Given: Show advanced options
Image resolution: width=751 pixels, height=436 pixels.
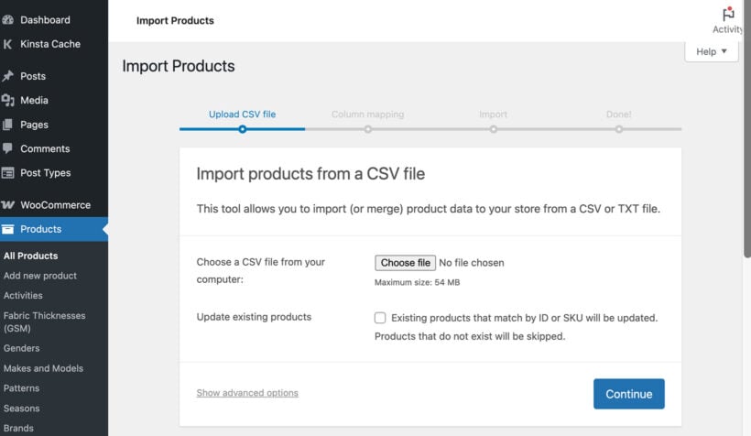Looking at the screenshot, I should [x=247, y=393].
